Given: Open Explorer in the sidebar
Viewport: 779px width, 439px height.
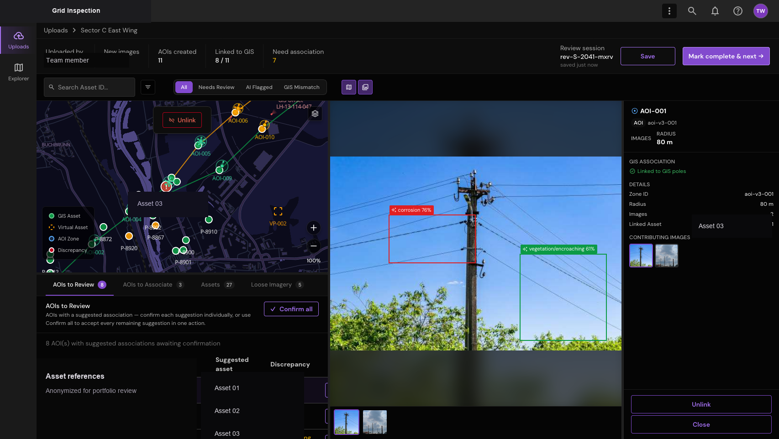Looking at the screenshot, I should point(18,72).
